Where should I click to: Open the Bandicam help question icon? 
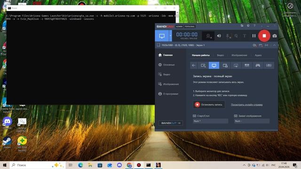coord(254,26)
